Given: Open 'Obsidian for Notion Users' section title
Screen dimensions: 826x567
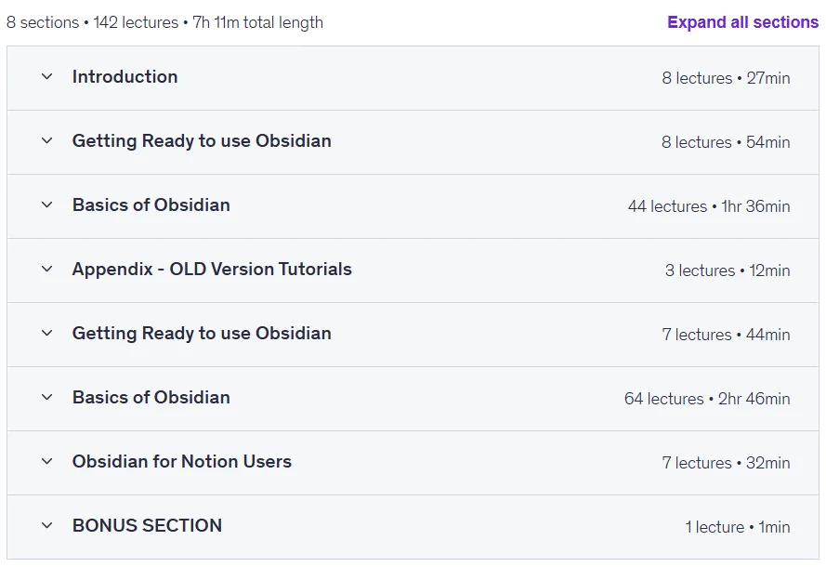Looking at the screenshot, I should point(182,461).
